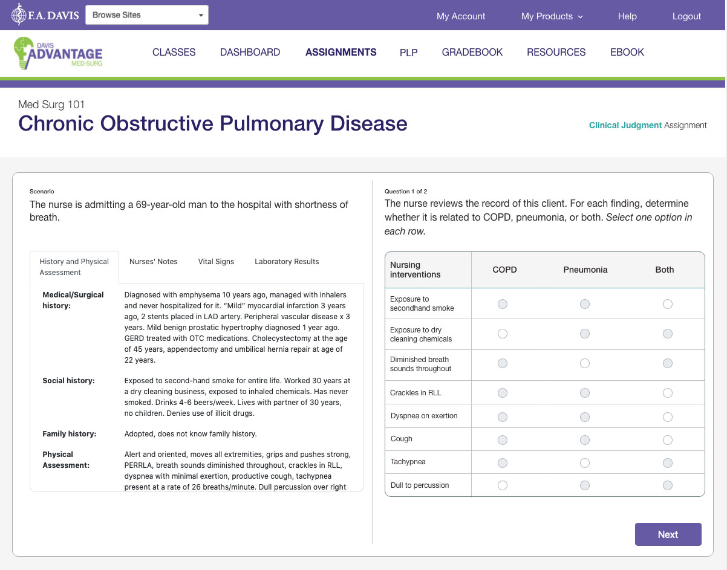Click "Adopted, does not know family history." text
This screenshot has width=727, height=570.
point(191,434)
